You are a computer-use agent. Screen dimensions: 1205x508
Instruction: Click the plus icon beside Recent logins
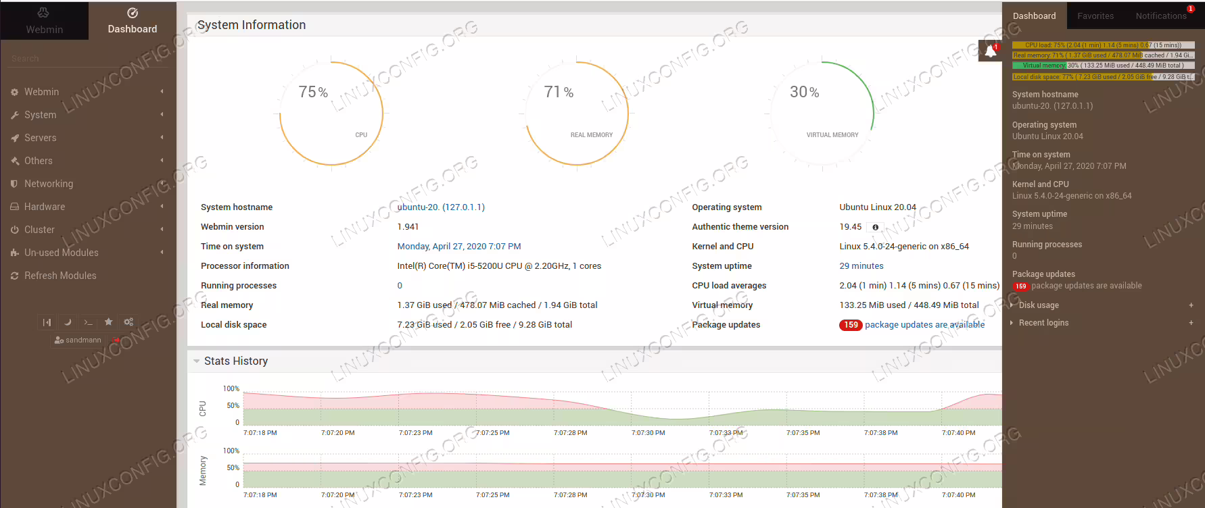1191,323
